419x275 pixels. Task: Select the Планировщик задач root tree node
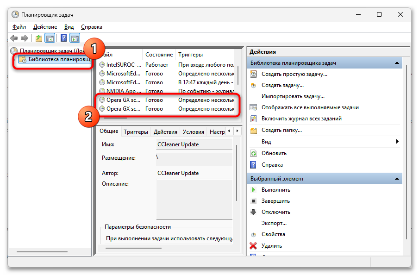click(x=52, y=51)
